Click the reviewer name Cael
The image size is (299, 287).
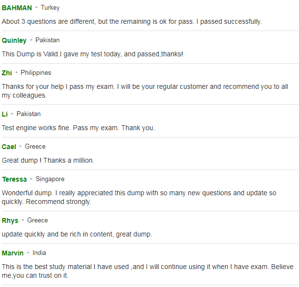(9, 147)
